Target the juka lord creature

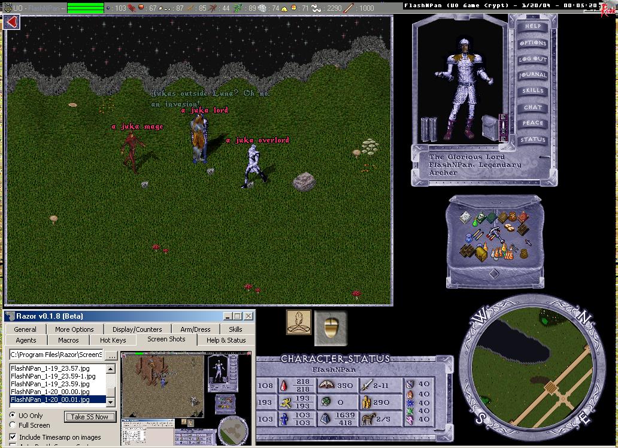199,139
